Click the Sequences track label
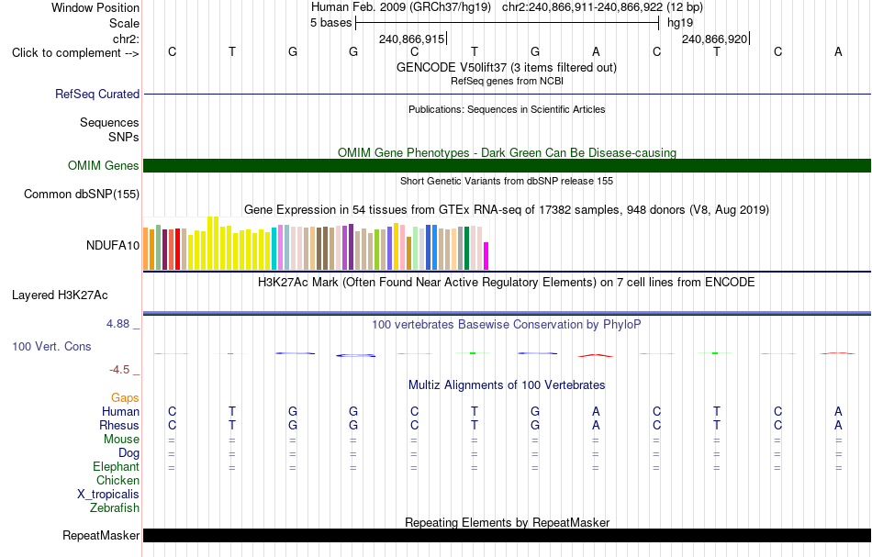The height and width of the screenshot is (557, 872). [109, 122]
